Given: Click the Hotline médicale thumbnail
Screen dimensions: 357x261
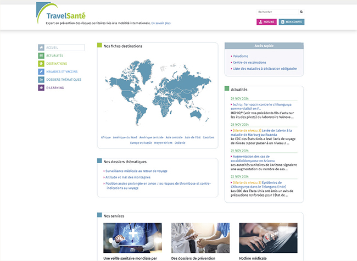Looking at the screenshot, I should pos(268,238).
